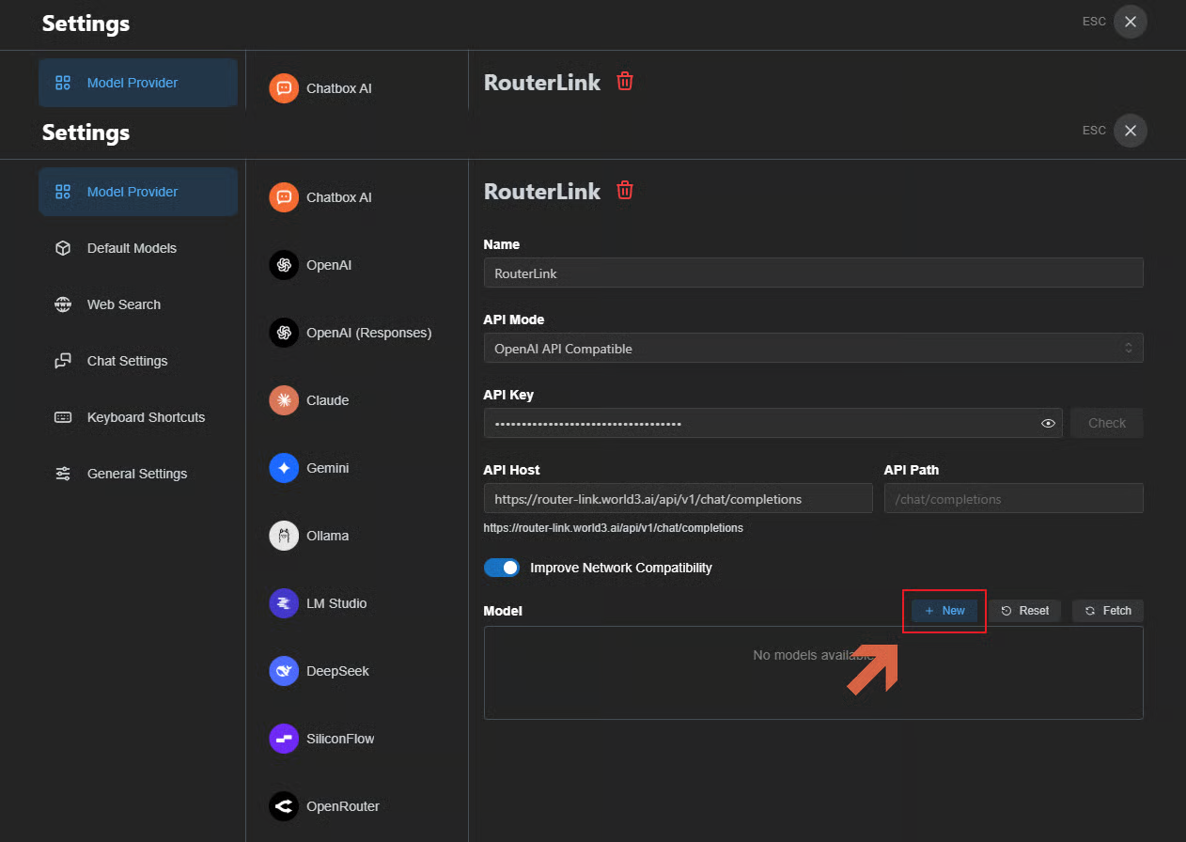Go to Chat Settings section
The width and height of the screenshot is (1186, 842).
127,361
